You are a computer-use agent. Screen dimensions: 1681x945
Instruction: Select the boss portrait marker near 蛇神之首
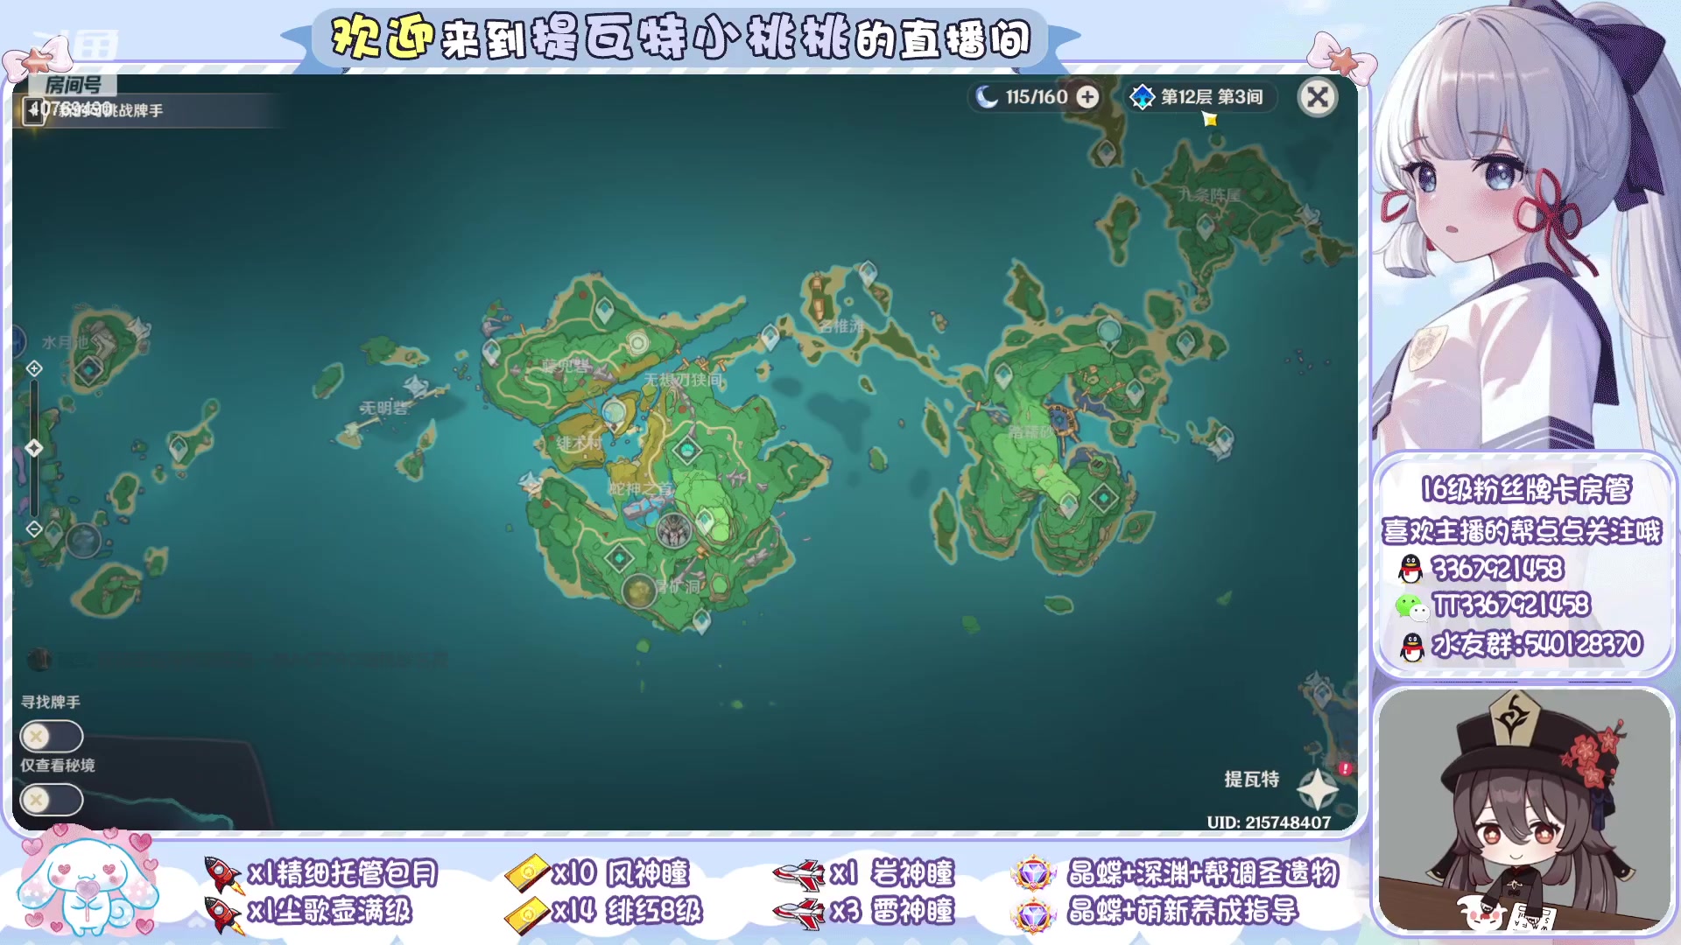(674, 531)
